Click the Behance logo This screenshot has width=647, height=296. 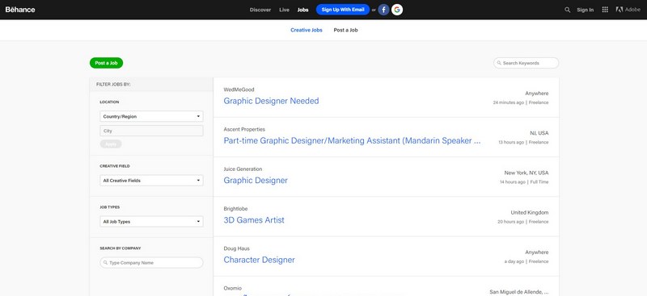20,10
